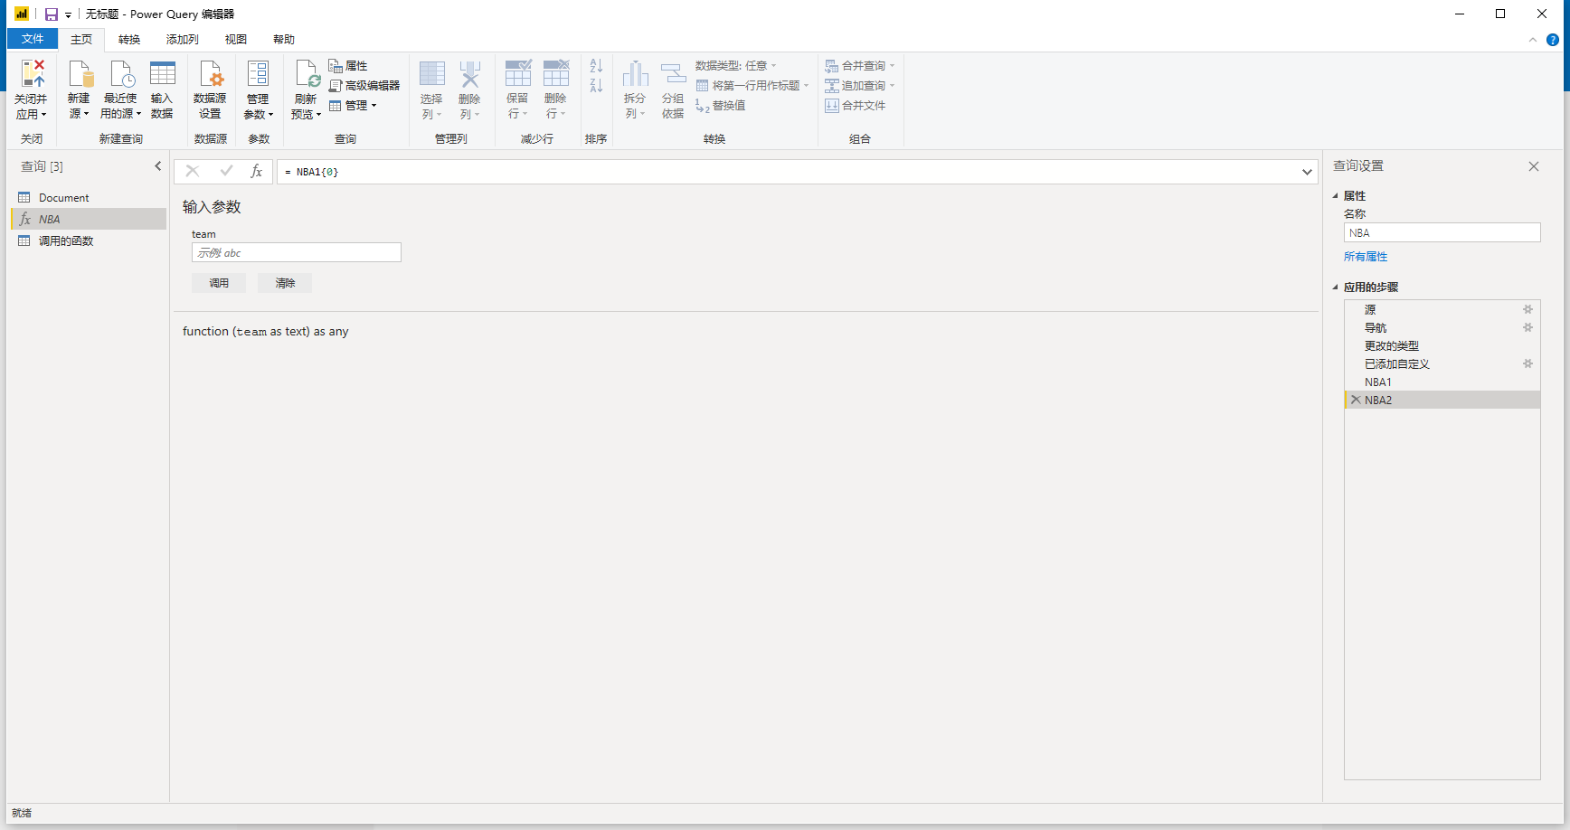Screen dimensions: 1570x830
Task: Click the team parameter input field
Action: click(x=297, y=253)
